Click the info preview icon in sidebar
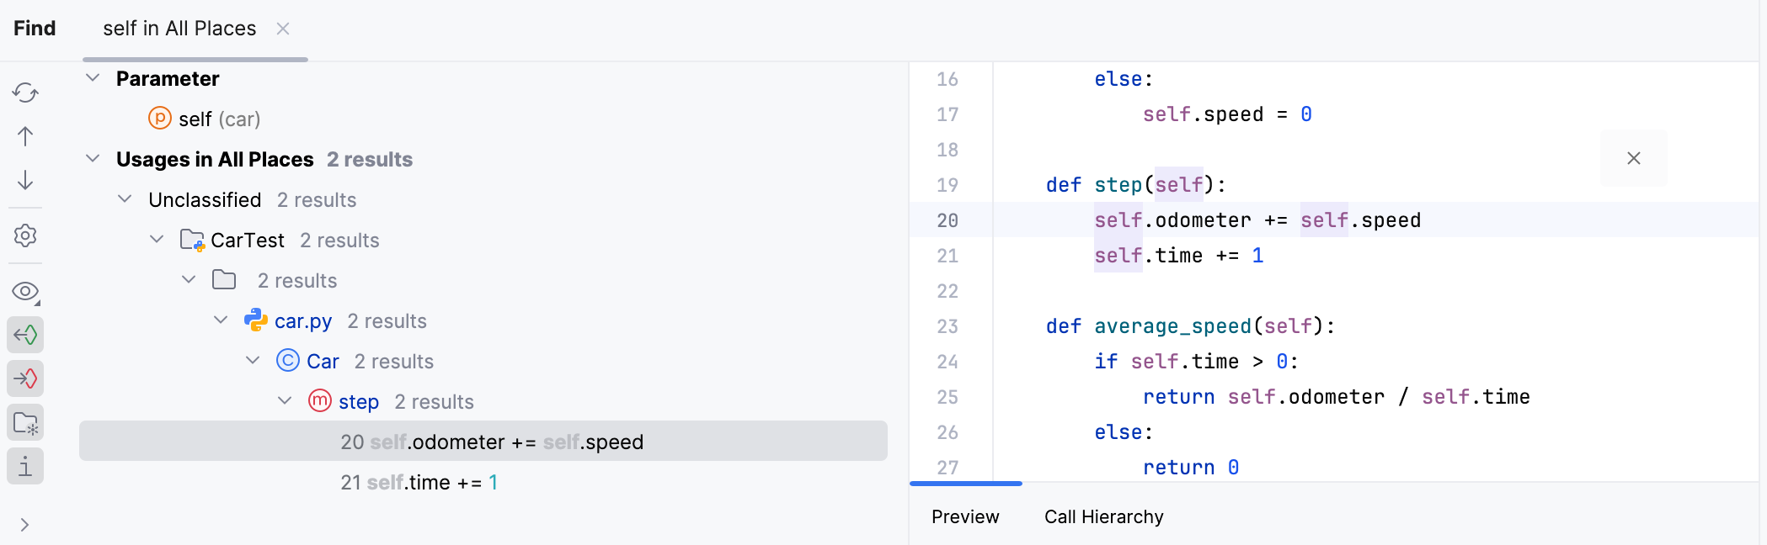This screenshot has width=1767, height=545. [25, 466]
